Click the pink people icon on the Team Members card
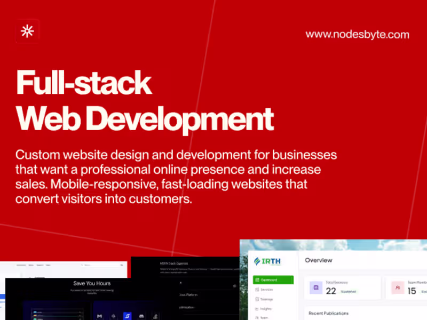 click(398, 287)
